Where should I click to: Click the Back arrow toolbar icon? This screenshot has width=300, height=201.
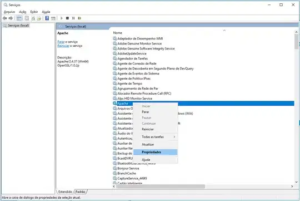click(x=4, y=18)
